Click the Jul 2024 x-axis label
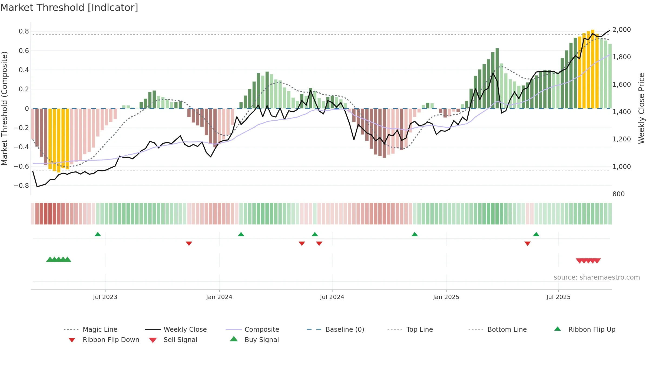 (x=332, y=297)
